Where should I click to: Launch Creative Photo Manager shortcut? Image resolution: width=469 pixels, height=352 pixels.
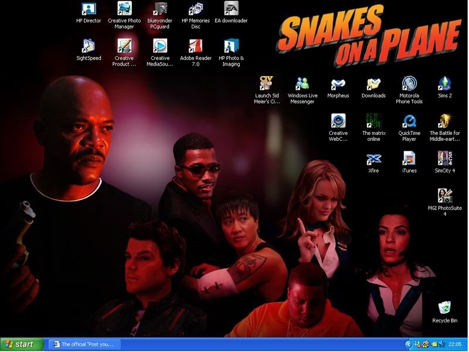click(x=124, y=9)
